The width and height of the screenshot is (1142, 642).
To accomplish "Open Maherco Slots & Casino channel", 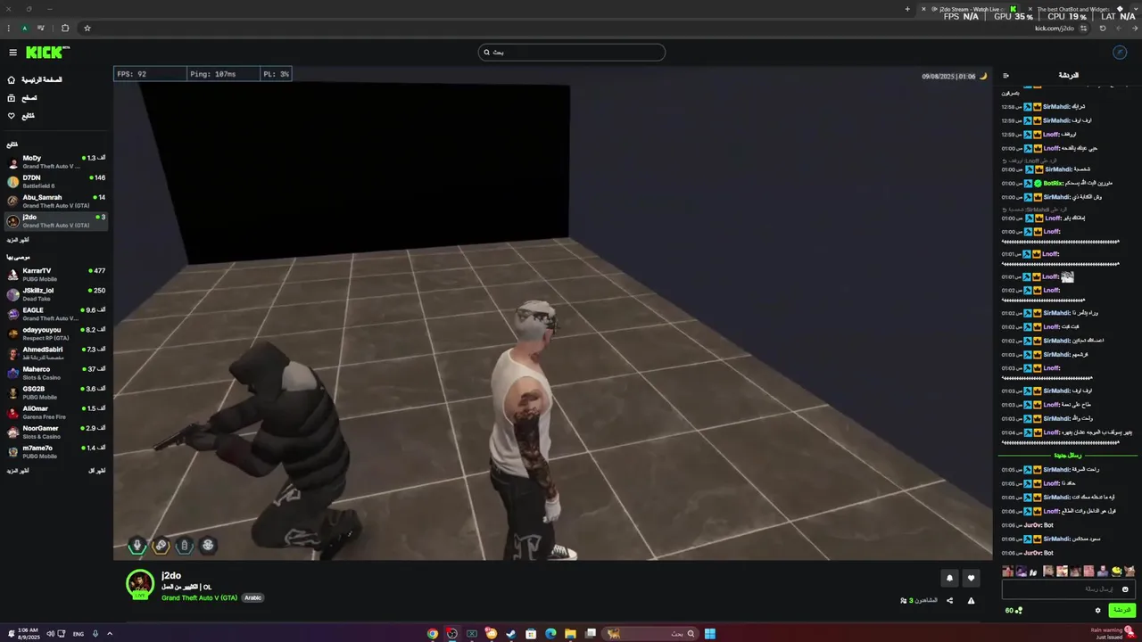I will pyautogui.click(x=57, y=372).
